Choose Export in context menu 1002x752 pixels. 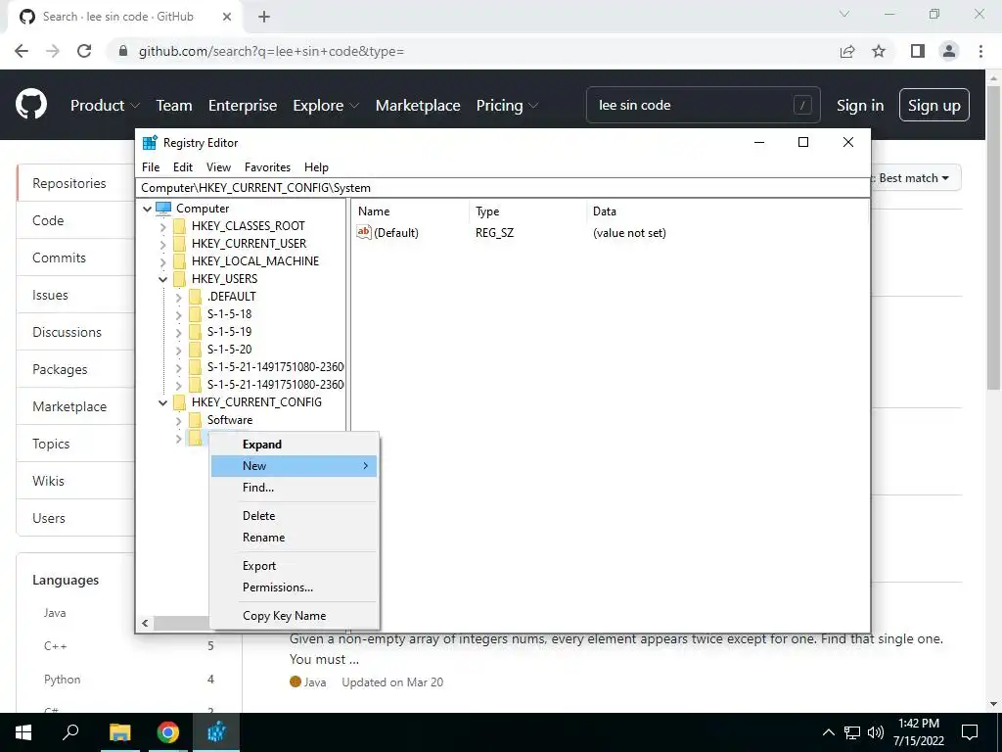294,566
